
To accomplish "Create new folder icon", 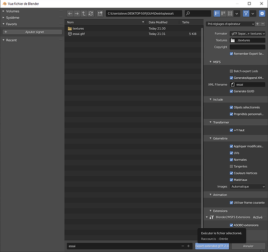I will click(100, 14).
